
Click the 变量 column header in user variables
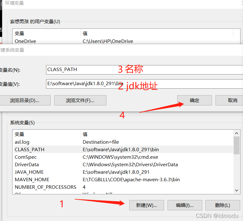tap(47, 33)
